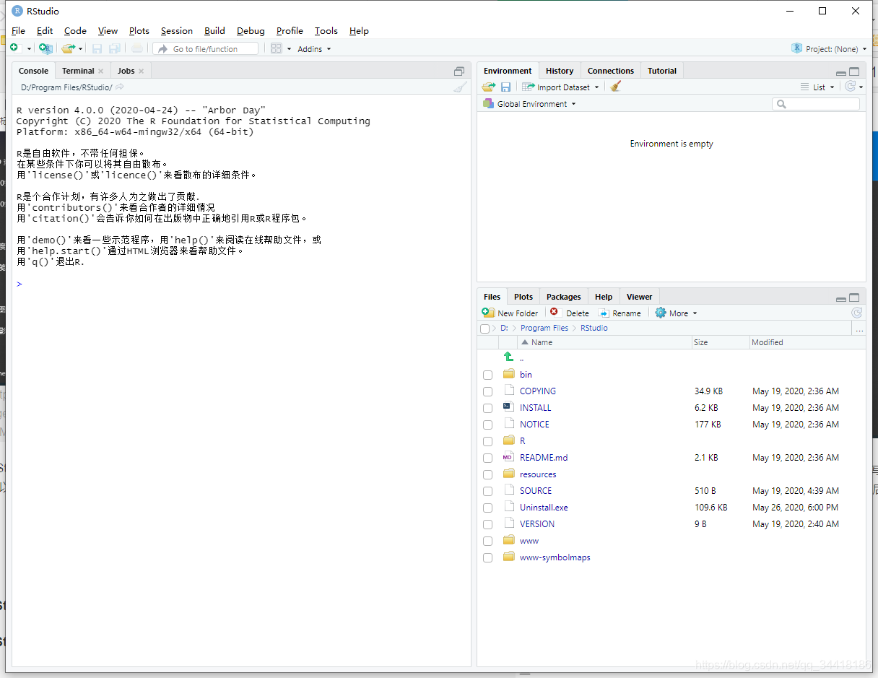The height and width of the screenshot is (678, 878).
Task: Click the Delete button in Files pane
Action: click(x=569, y=313)
